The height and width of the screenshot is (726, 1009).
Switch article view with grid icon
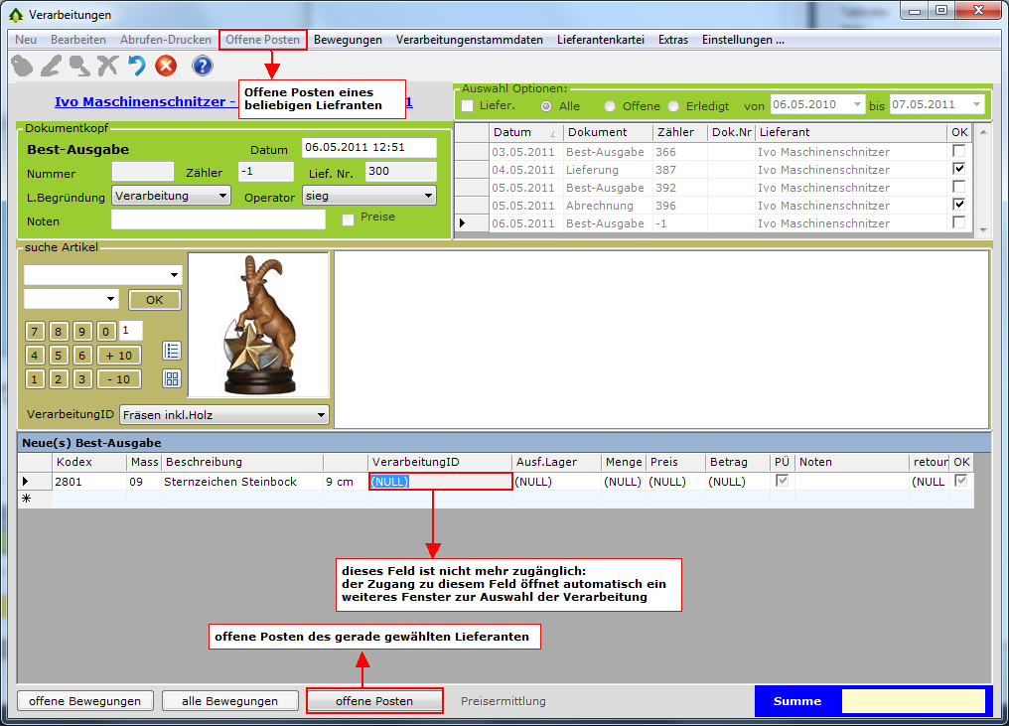click(172, 378)
